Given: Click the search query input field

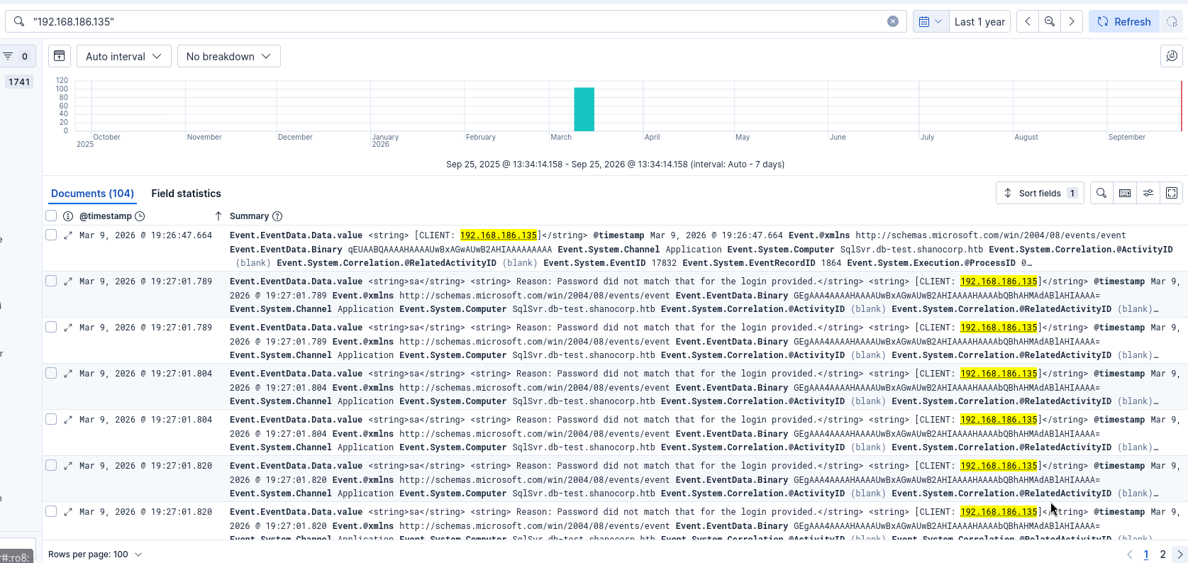Looking at the screenshot, I should pyautogui.click(x=455, y=21).
